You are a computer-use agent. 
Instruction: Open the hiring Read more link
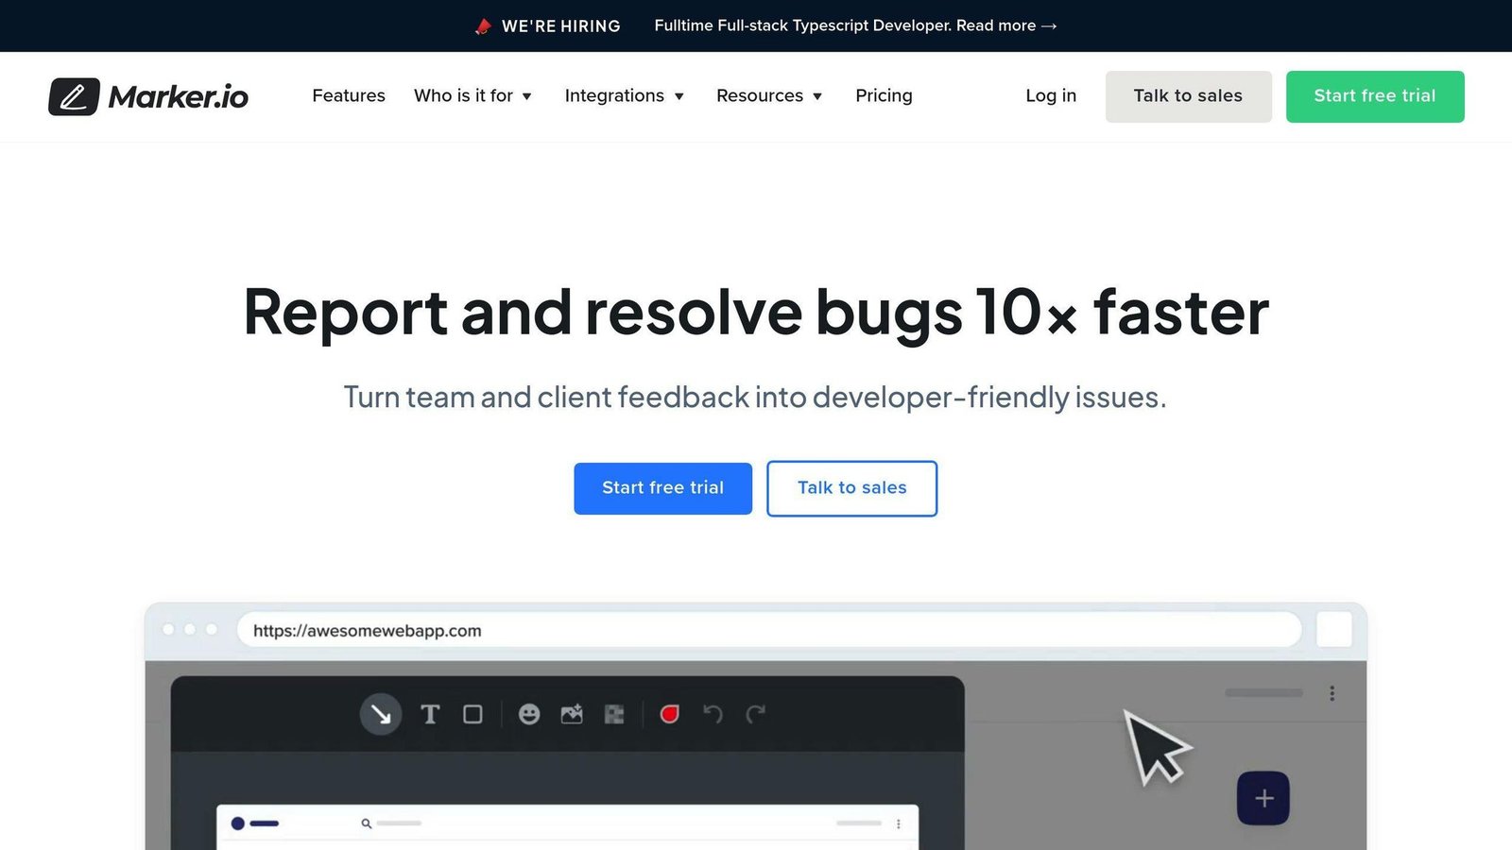tap(1006, 25)
